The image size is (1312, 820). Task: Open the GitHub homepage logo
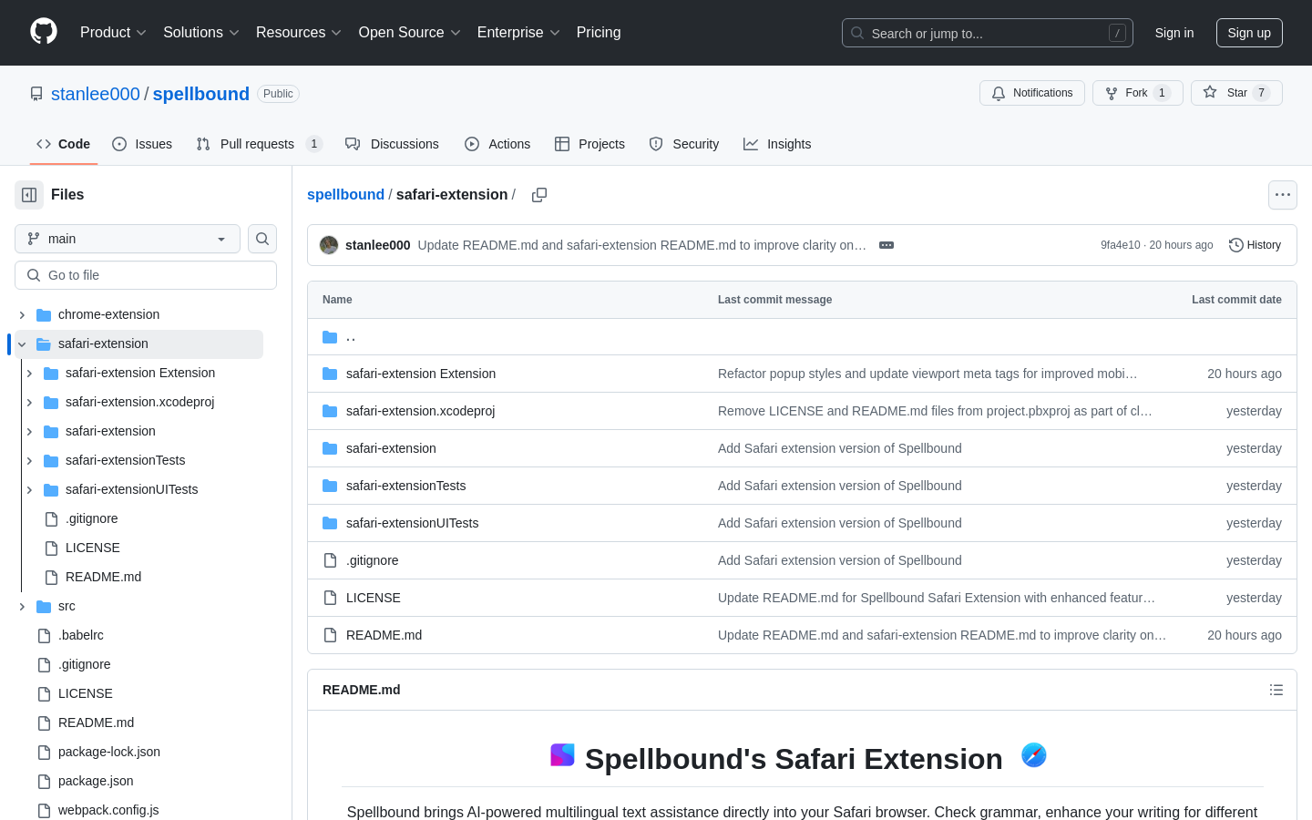click(x=44, y=32)
